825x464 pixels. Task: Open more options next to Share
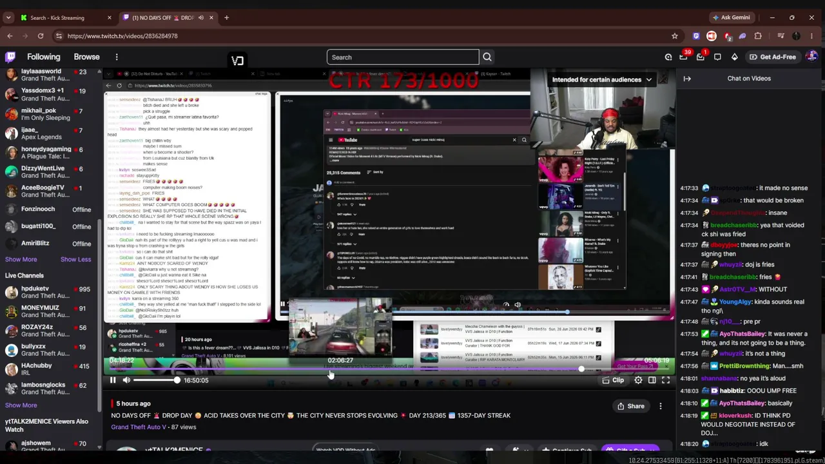[x=661, y=406]
